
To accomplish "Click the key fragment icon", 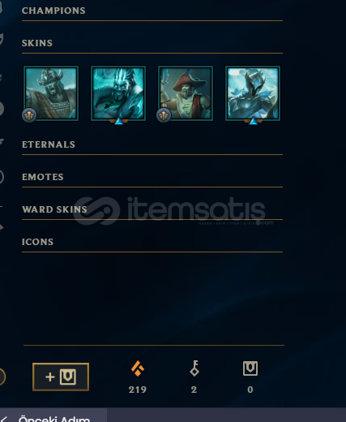I will tap(194, 368).
